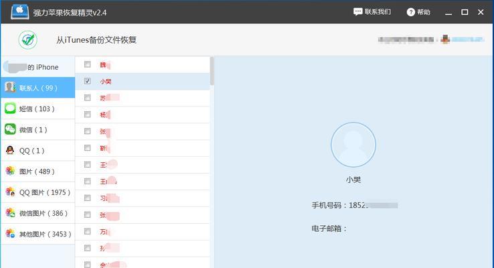Viewport: 494px width, 268px height.
Task: Click the 从iTunes备份文件恢复 heading
Action: [x=96, y=40]
